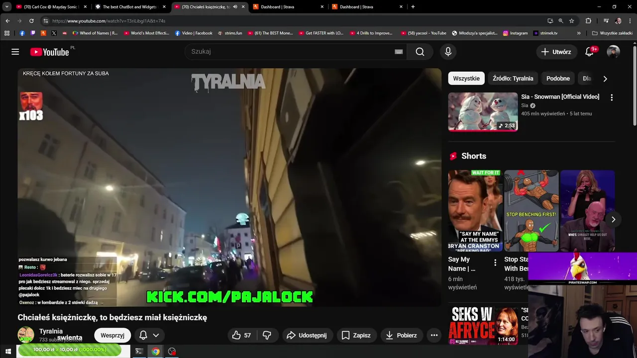Click the page vertical scrollbar
The width and height of the screenshot is (637, 358).
tap(635, 85)
